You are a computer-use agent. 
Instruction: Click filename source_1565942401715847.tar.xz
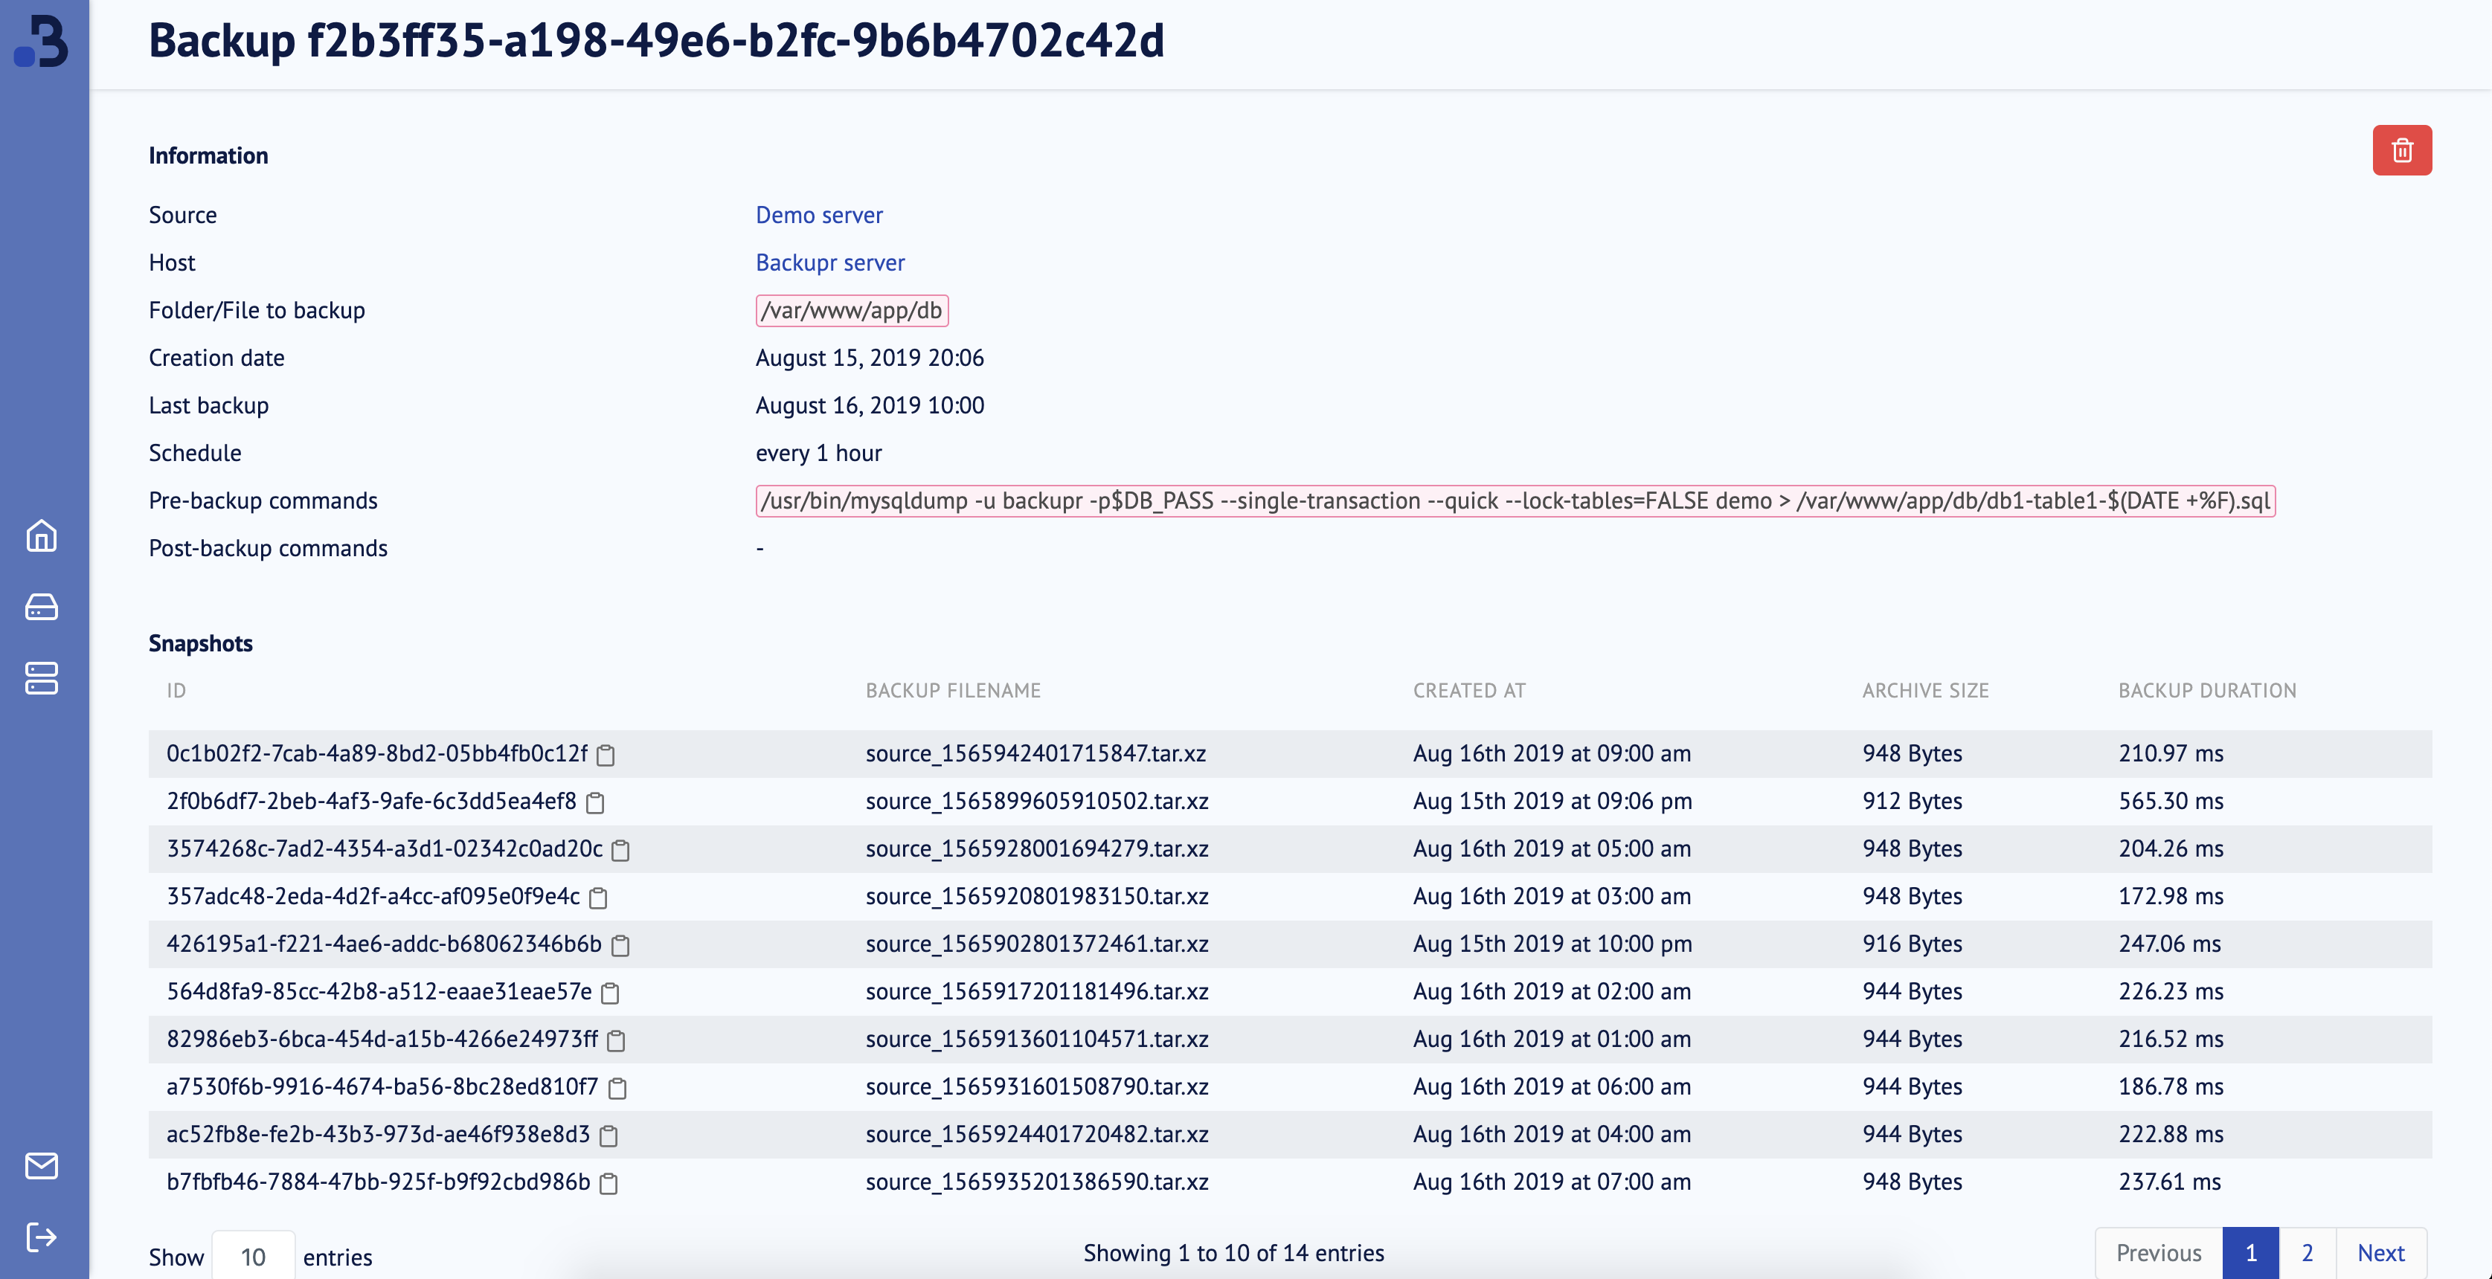[x=1035, y=753]
